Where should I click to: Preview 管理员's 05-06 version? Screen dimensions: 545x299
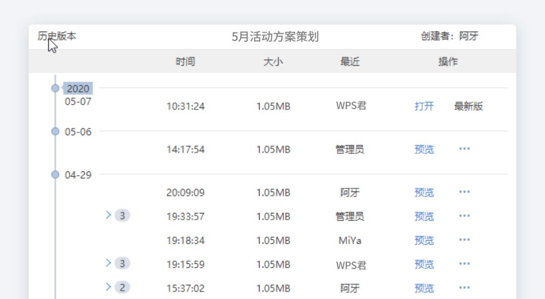pos(424,148)
